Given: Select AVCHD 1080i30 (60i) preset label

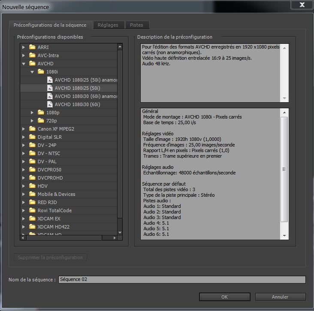Looking at the screenshot, I should tap(77, 104).
